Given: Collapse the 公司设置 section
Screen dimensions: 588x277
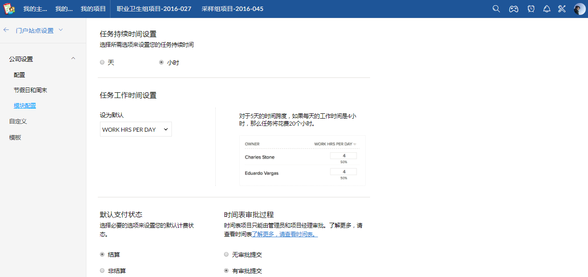Looking at the screenshot, I should (73, 59).
